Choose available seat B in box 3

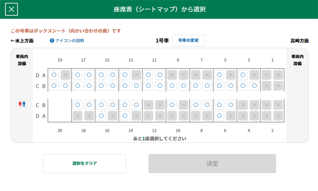(254, 86)
